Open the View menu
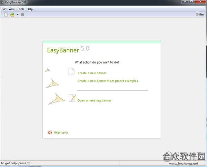The width and height of the screenshot is (207, 167). pyautogui.click(x=11, y=9)
